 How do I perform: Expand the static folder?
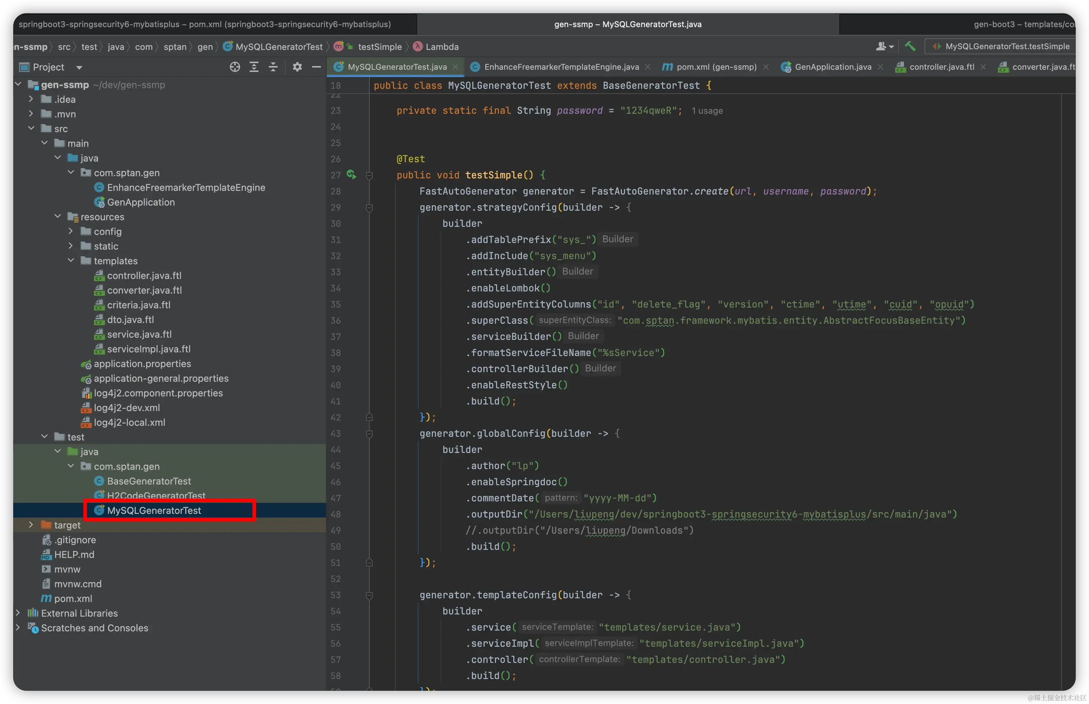coord(71,246)
